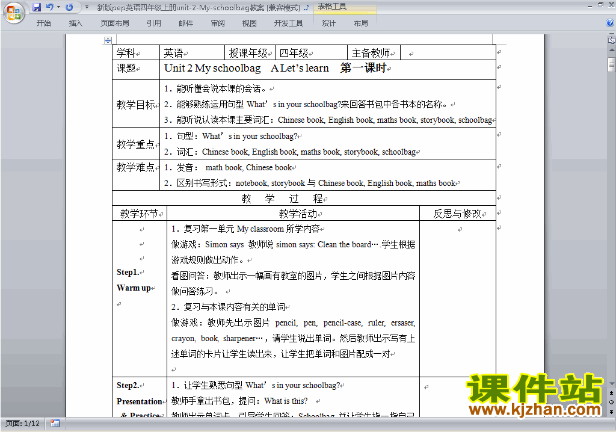Go to previous page using the double-up arrow
The image size is (616, 432).
click(x=611, y=393)
